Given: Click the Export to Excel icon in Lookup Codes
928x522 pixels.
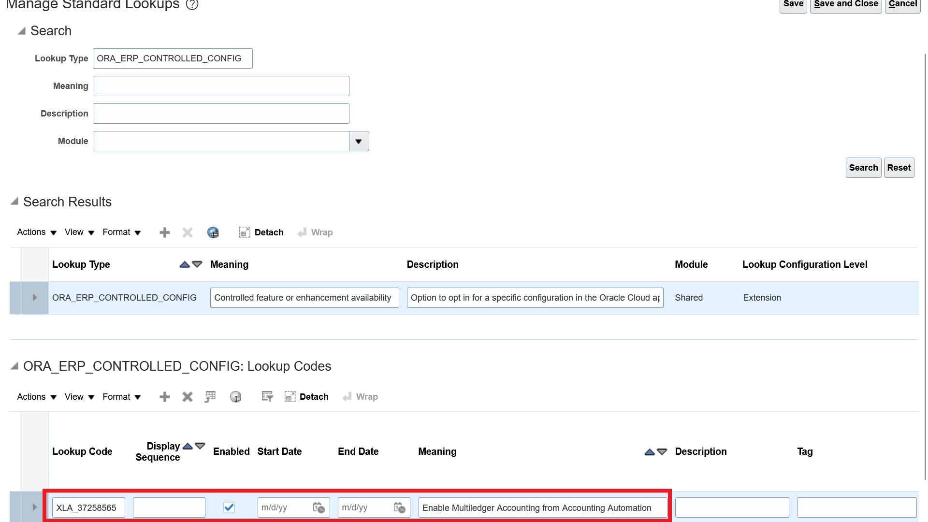Looking at the screenshot, I should tap(210, 397).
